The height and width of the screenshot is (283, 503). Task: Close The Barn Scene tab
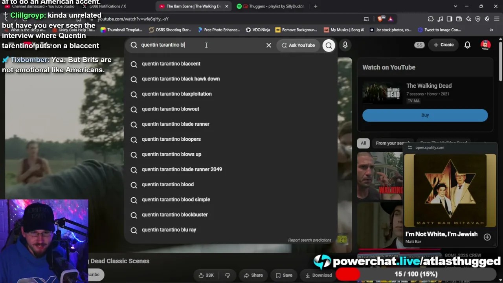tap(226, 6)
